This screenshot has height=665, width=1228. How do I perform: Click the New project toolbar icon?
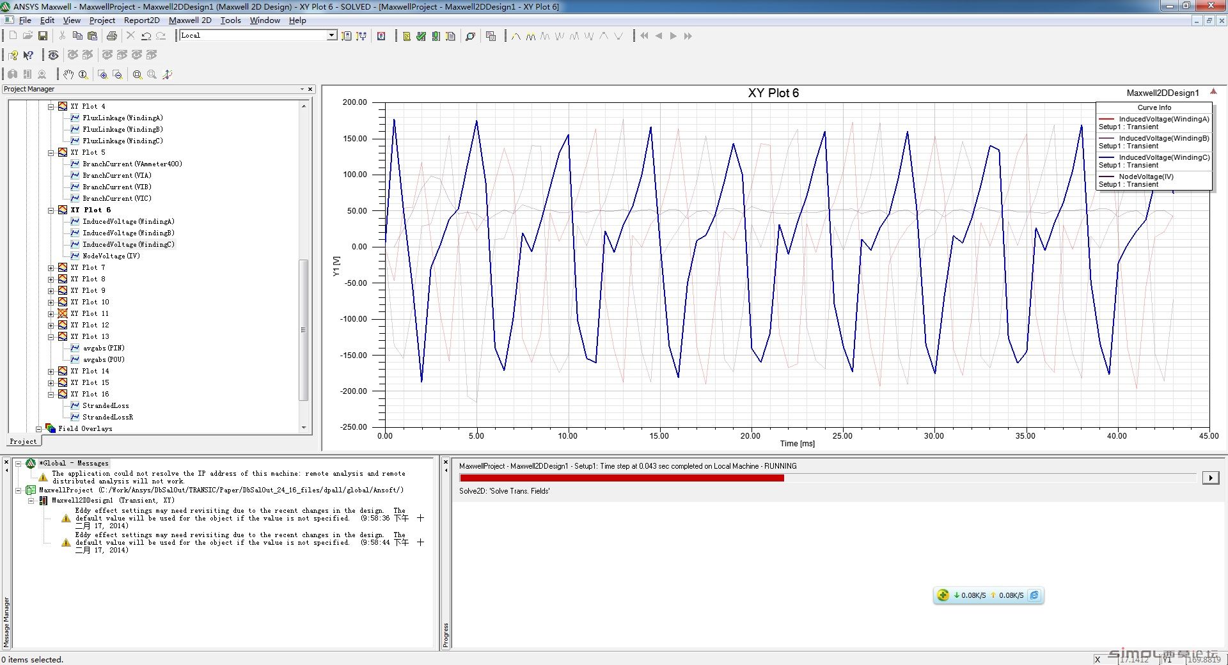click(13, 36)
